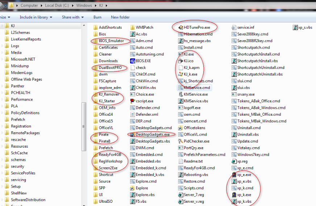Select the BIOS.EXE file icon
This screenshot has height=206, width=316.
(133, 61)
